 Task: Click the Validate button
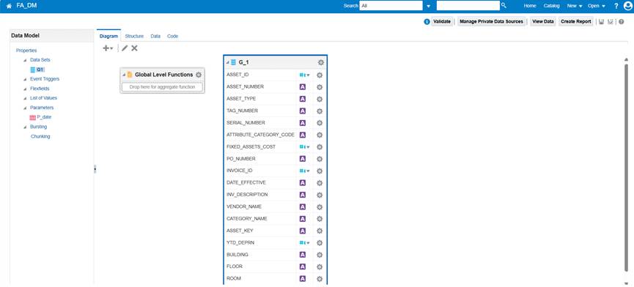pos(442,21)
